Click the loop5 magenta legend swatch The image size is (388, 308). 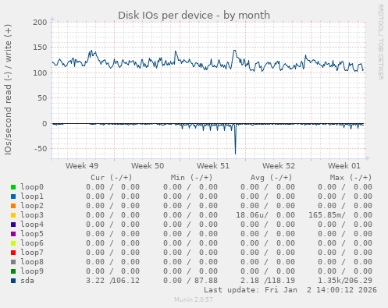[13, 234]
